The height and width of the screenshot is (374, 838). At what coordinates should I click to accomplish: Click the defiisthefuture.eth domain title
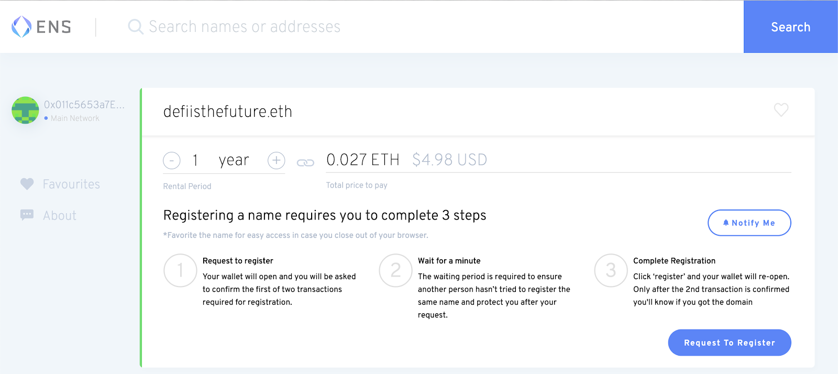tap(228, 112)
